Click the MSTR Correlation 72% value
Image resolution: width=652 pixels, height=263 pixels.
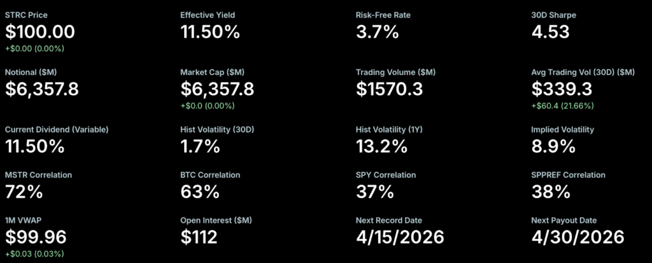(25, 191)
